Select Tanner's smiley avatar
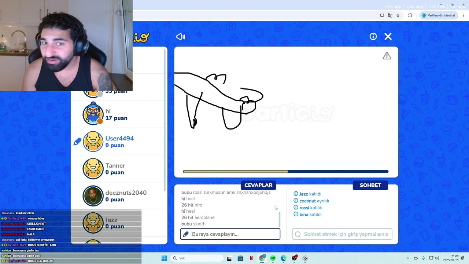The height and width of the screenshot is (264, 469). click(93, 169)
